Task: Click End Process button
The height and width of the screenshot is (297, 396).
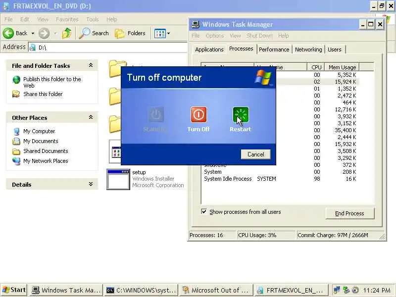Action: (349, 213)
